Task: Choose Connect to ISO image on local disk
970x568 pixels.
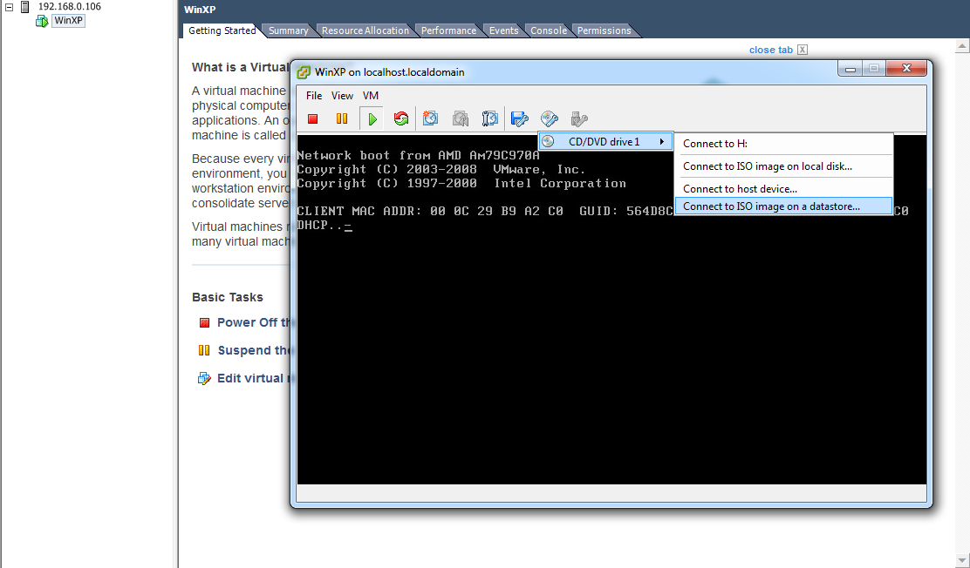Action: coord(783,166)
